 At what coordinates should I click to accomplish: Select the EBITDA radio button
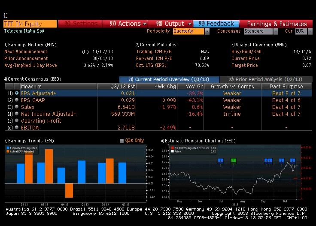[17, 127]
